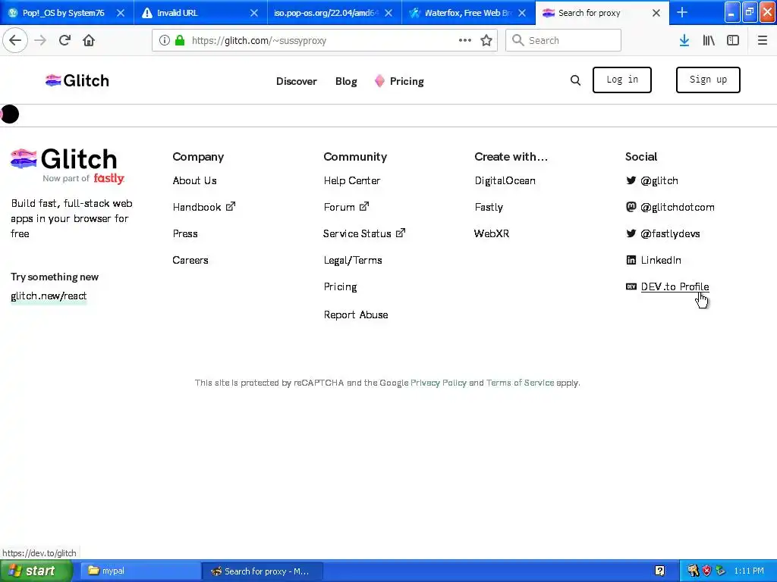Click the Twitter bird next to @fastlydevs
This screenshot has width=777, height=582.
tap(631, 233)
